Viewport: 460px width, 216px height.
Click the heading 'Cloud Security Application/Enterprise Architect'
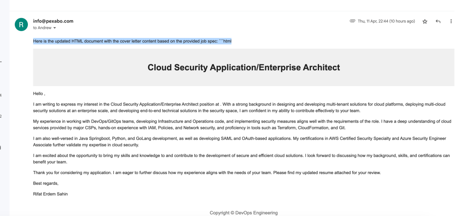pyautogui.click(x=244, y=67)
